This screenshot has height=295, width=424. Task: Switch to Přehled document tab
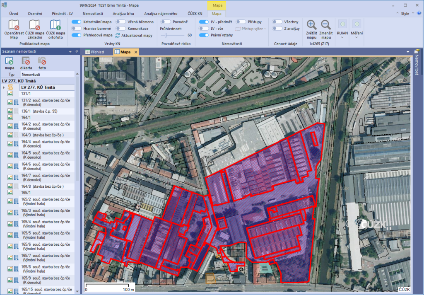click(95, 52)
